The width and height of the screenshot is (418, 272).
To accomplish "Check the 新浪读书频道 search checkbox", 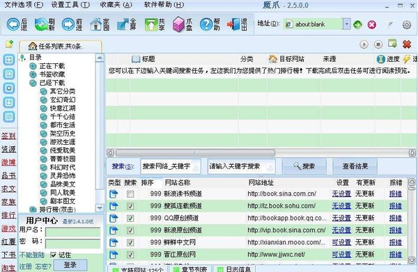I will (130, 194).
